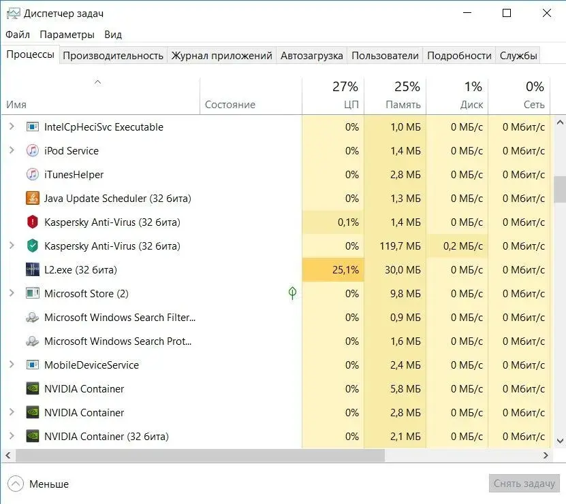Screen dimensions: 566x504
Task: Open the Автозагрузка tab
Action: (x=311, y=56)
